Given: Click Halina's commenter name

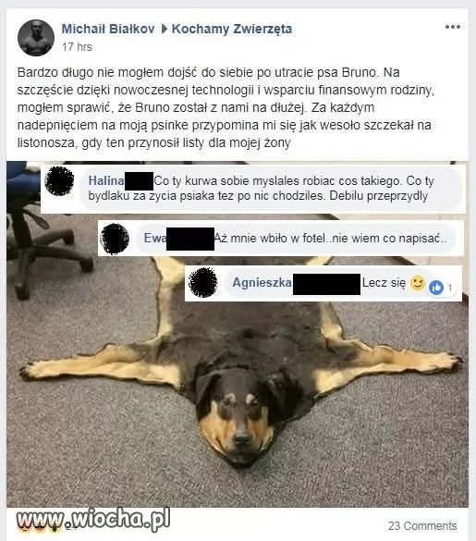Looking at the screenshot, I should click(x=106, y=180).
